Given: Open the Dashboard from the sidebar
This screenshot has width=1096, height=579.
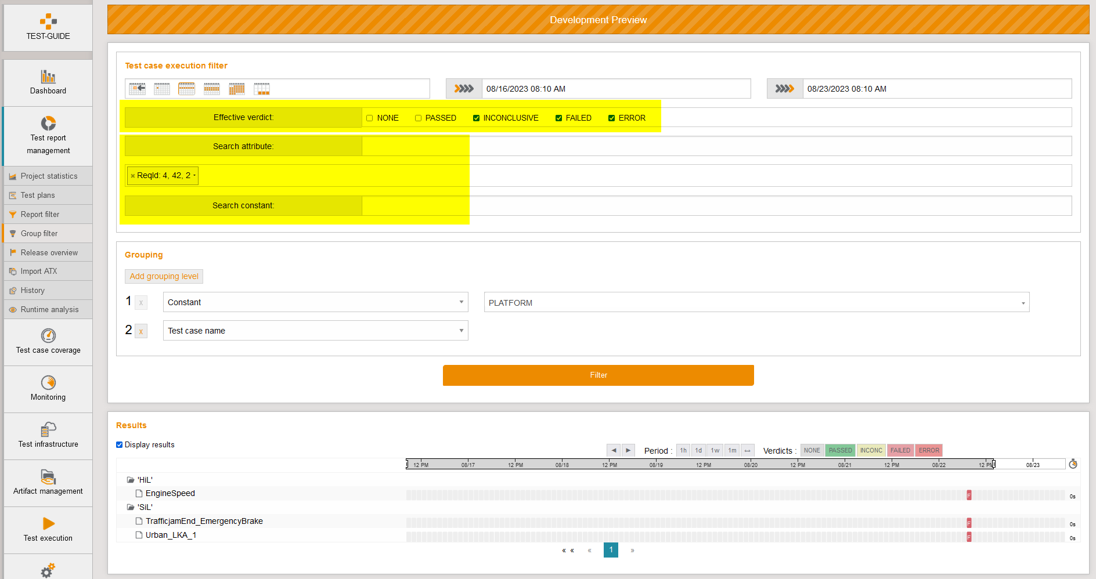Looking at the screenshot, I should [x=48, y=82].
